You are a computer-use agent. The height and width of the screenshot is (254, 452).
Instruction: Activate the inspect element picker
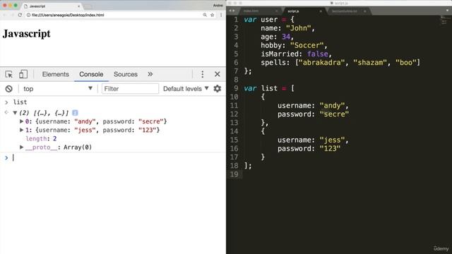coord(9,74)
